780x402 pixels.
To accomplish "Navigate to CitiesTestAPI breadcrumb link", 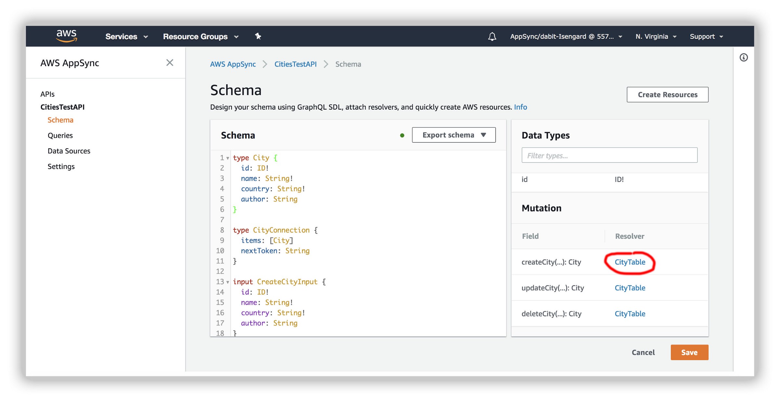I will pos(295,64).
